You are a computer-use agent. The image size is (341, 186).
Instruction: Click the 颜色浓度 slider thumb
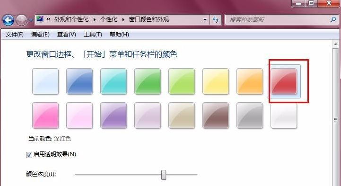[164, 175]
